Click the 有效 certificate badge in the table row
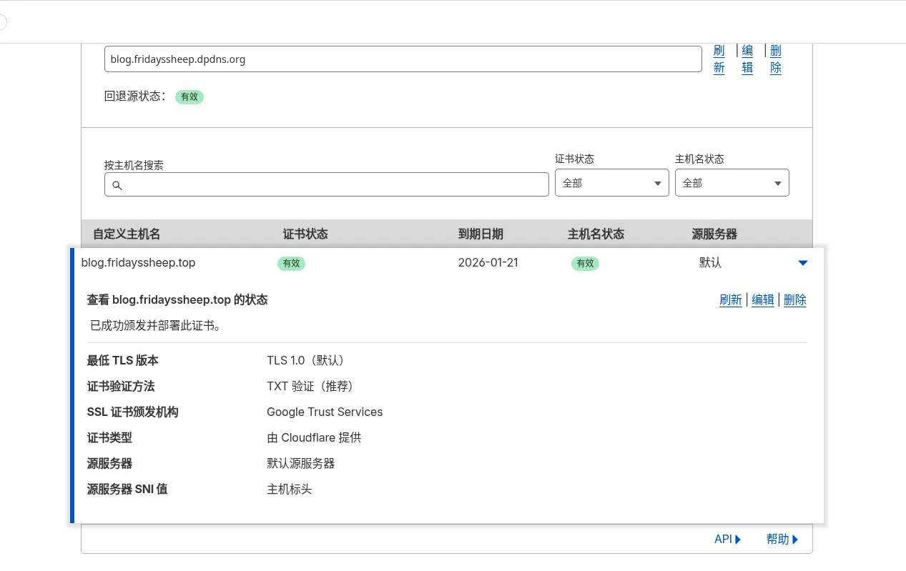906x571 pixels. (291, 263)
